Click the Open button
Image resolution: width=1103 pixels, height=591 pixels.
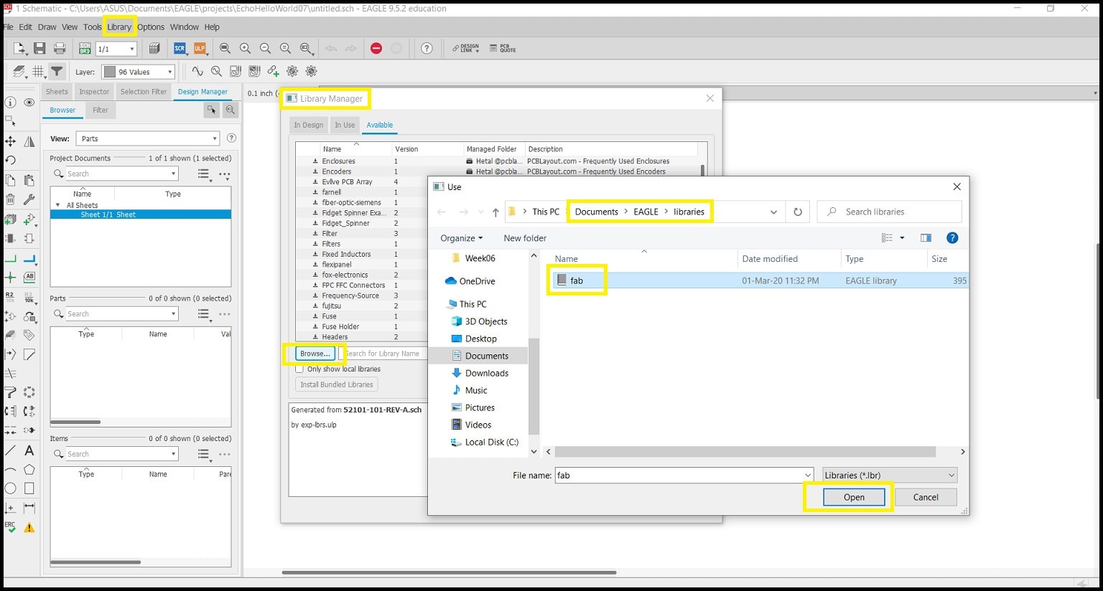click(x=854, y=497)
